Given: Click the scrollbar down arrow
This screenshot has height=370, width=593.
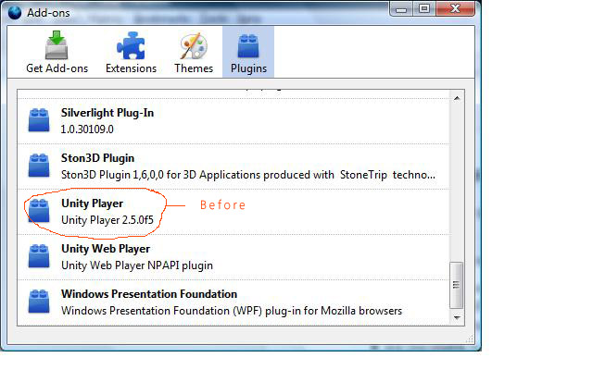Looking at the screenshot, I should coord(457,318).
